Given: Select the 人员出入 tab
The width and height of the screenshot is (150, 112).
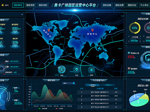Looking at the screenshot, I should [93, 85].
